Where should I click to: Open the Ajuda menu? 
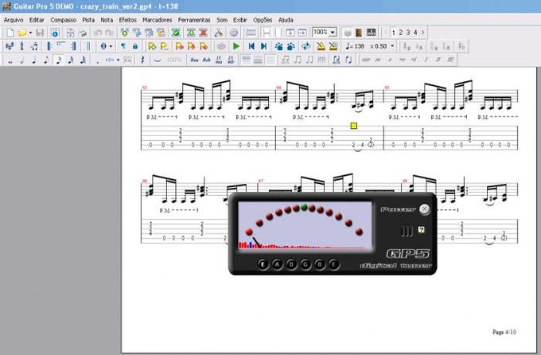point(286,20)
